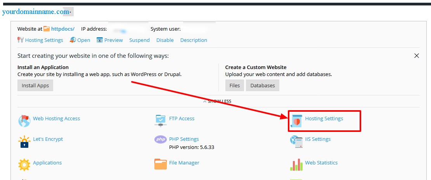This screenshot has height=180, width=431.
Task: Click the Applications gear icon
Action: 24,165
